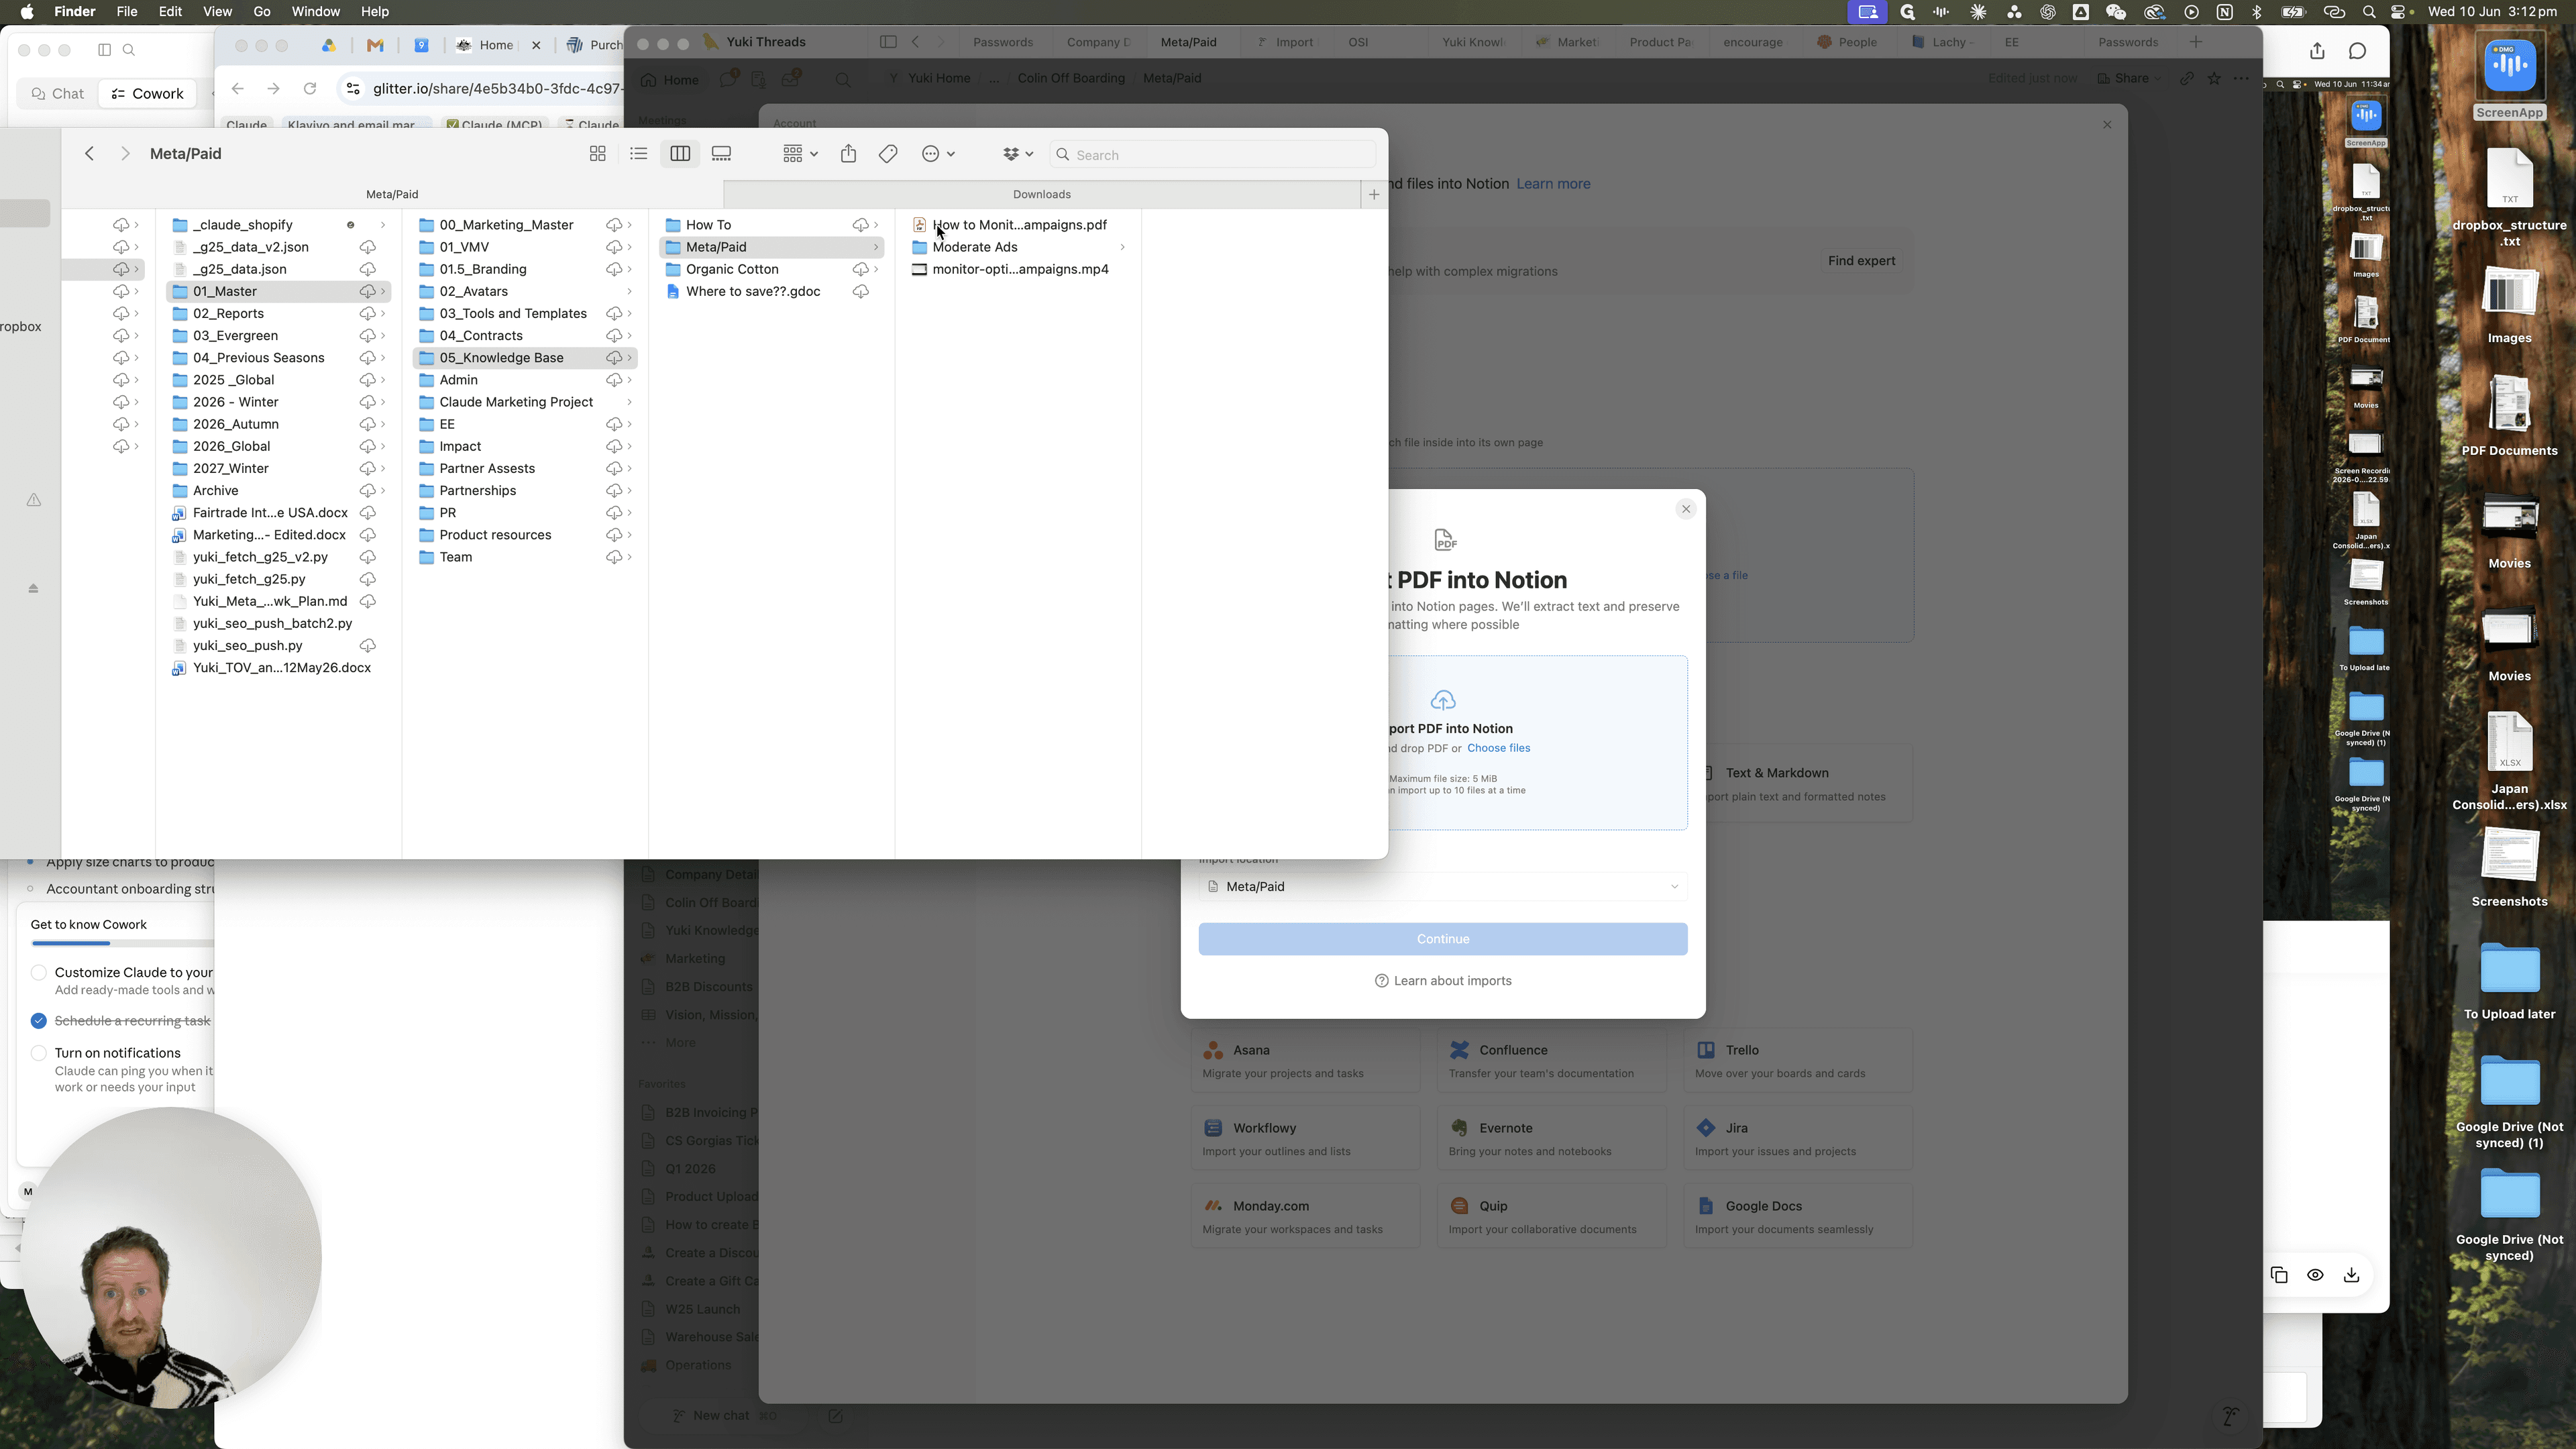Click the Finder search field

pyautogui.click(x=1213, y=155)
